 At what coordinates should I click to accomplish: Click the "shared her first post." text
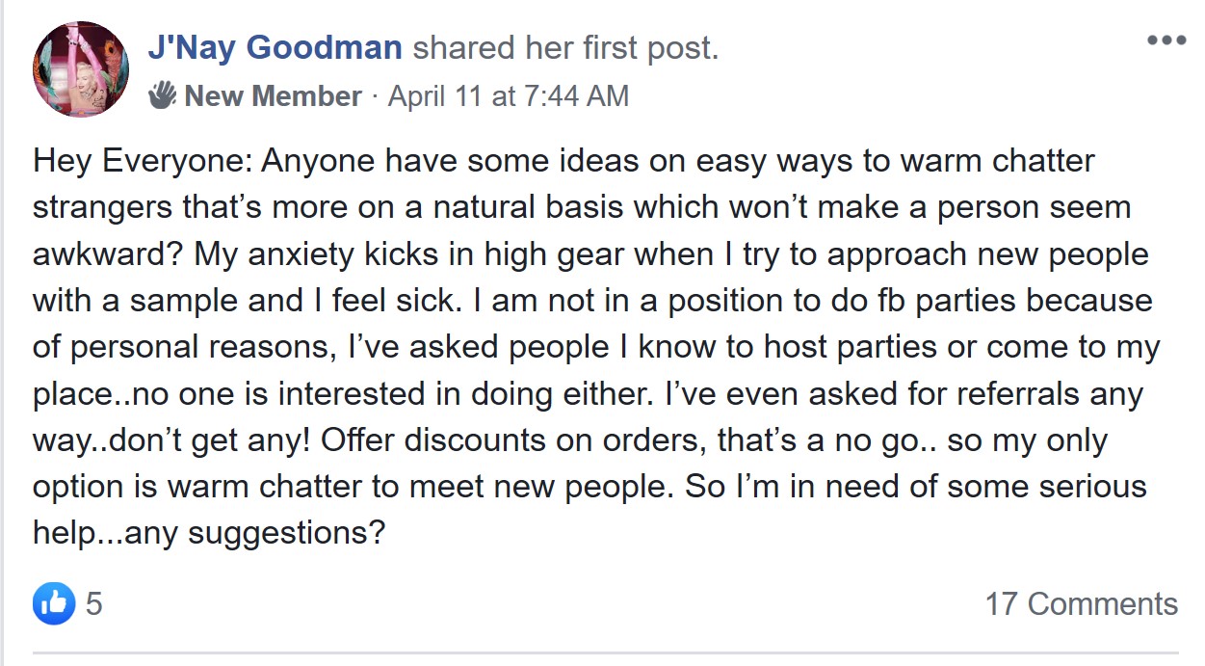click(565, 47)
